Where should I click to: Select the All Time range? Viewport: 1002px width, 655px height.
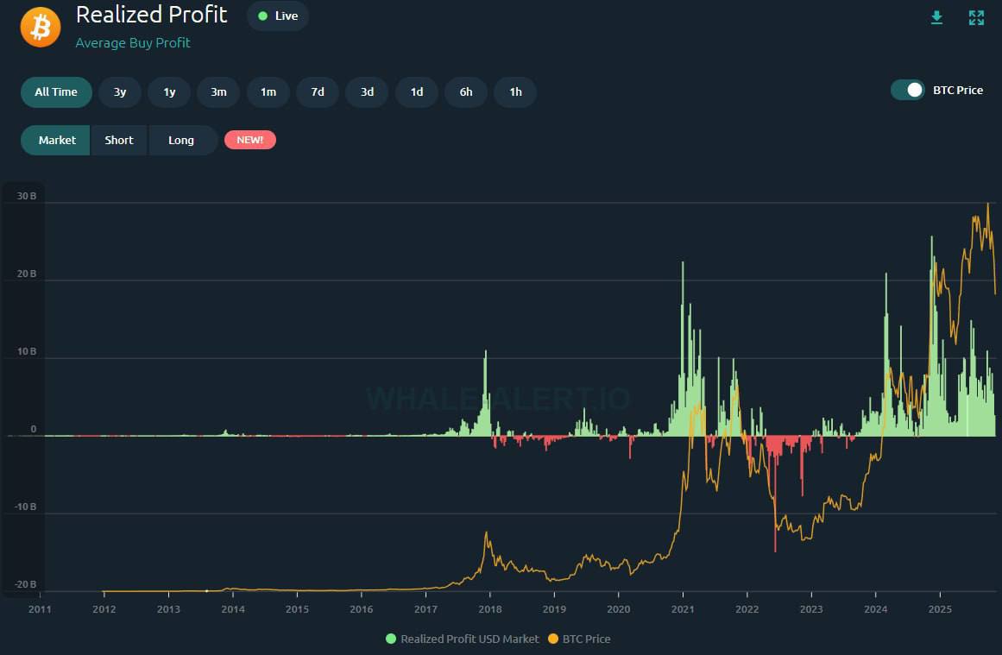click(x=56, y=92)
